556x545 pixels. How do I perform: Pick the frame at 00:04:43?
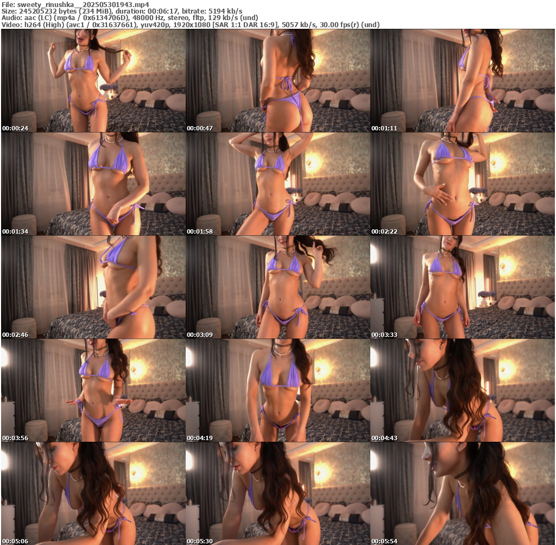[463, 390]
